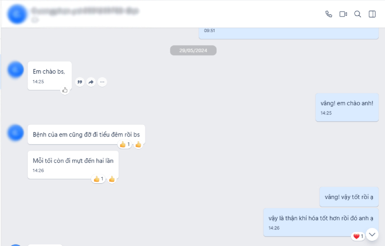Screen dimensions: 385x246
Task: Click the sender avatar next to 'Em chào bs,'
Action: (16, 70)
